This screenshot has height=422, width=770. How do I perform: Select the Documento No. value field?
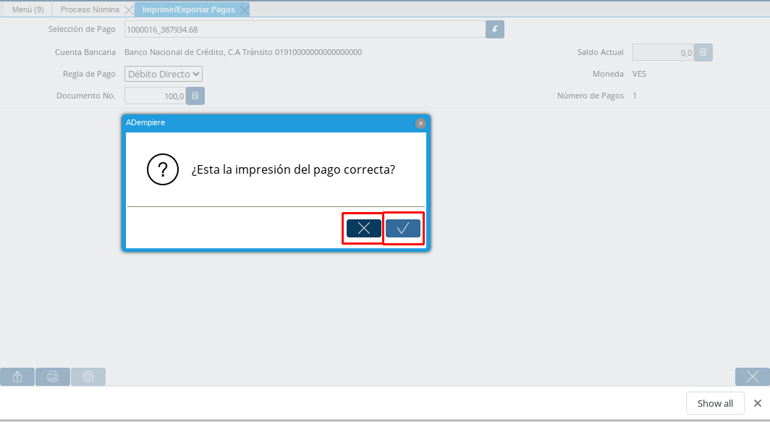(156, 96)
